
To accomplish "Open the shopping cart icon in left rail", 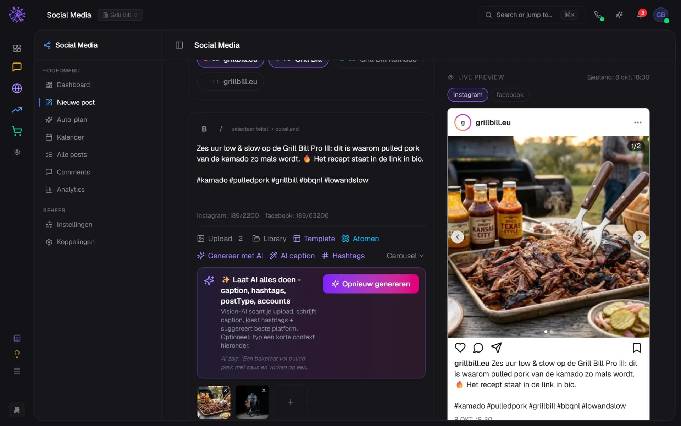I will click(17, 131).
